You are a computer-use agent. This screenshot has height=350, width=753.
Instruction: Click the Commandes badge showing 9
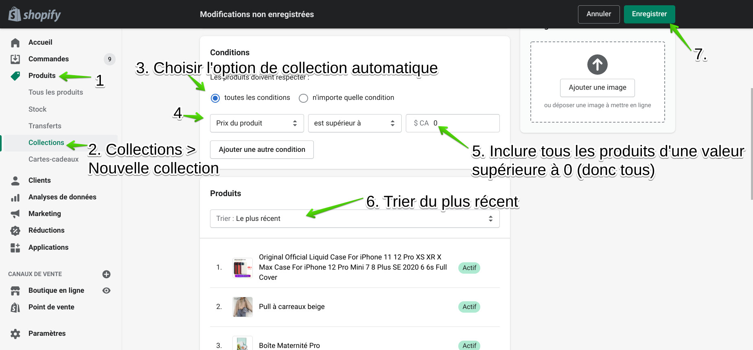click(109, 59)
